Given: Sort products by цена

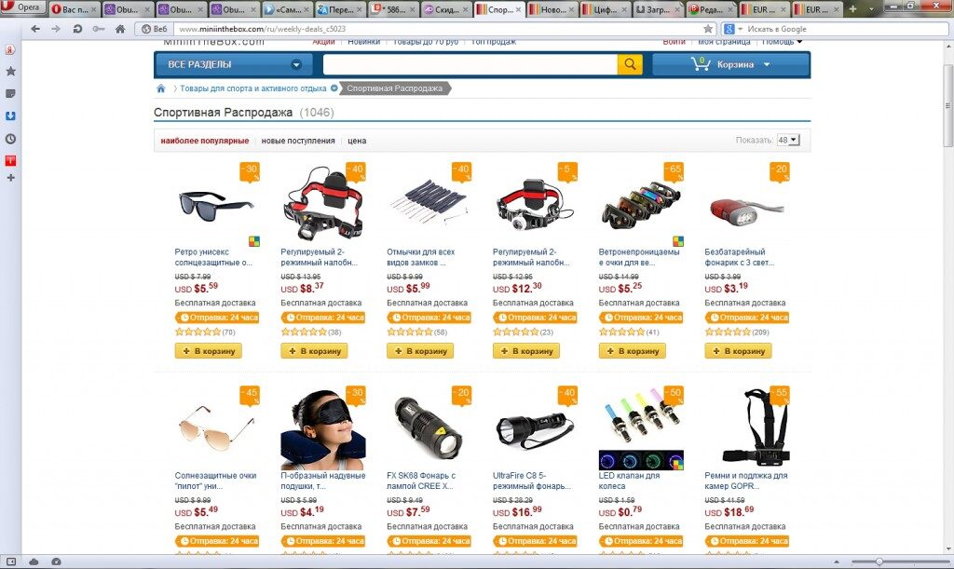Looking at the screenshot, I should (x=357, y=141).
